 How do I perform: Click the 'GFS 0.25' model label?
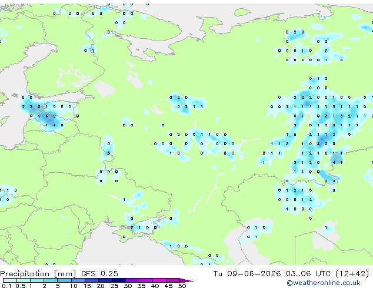tap(99, 274)
